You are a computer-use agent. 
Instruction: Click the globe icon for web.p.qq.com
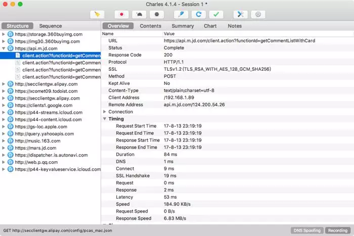(x=11, y=162)
